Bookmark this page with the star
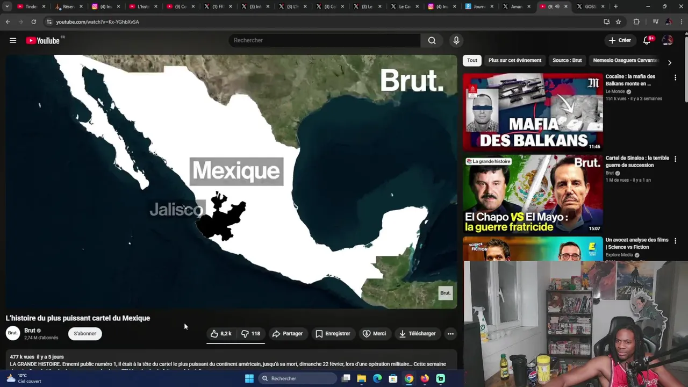 pyautogui.click(x=619, y=21)
